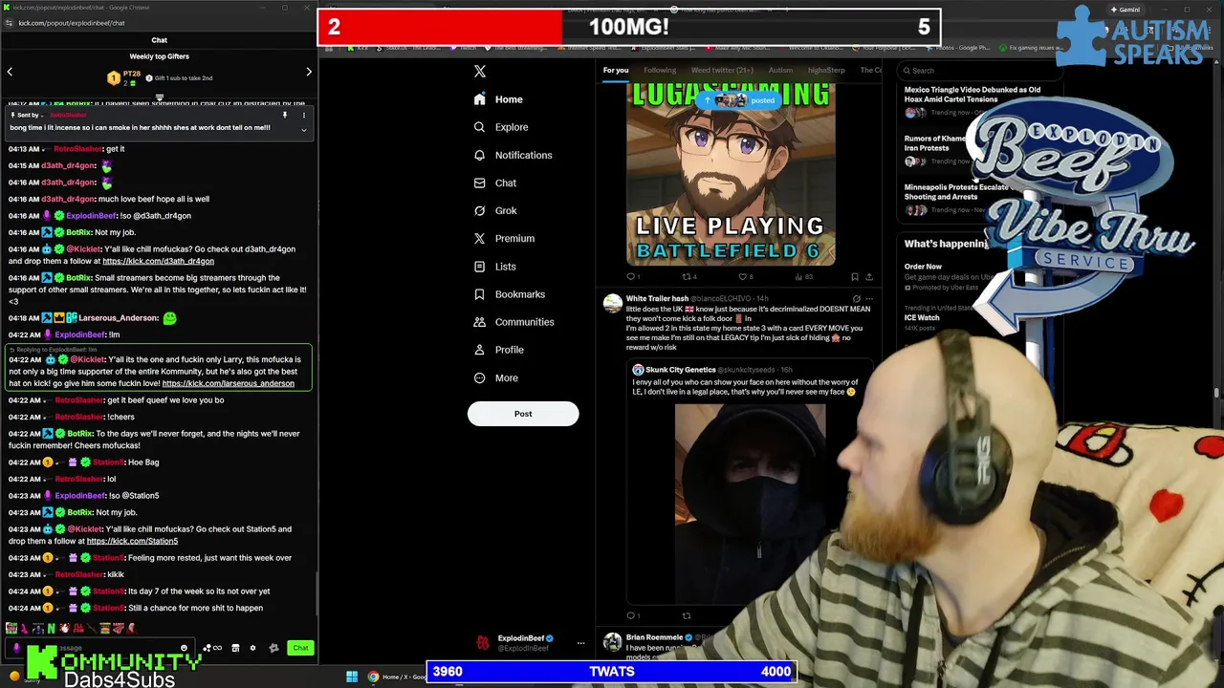The width and height of the screenshot is (1224, 688).
Task: Switch to the Following tab
Action: (x=660, y=70)
